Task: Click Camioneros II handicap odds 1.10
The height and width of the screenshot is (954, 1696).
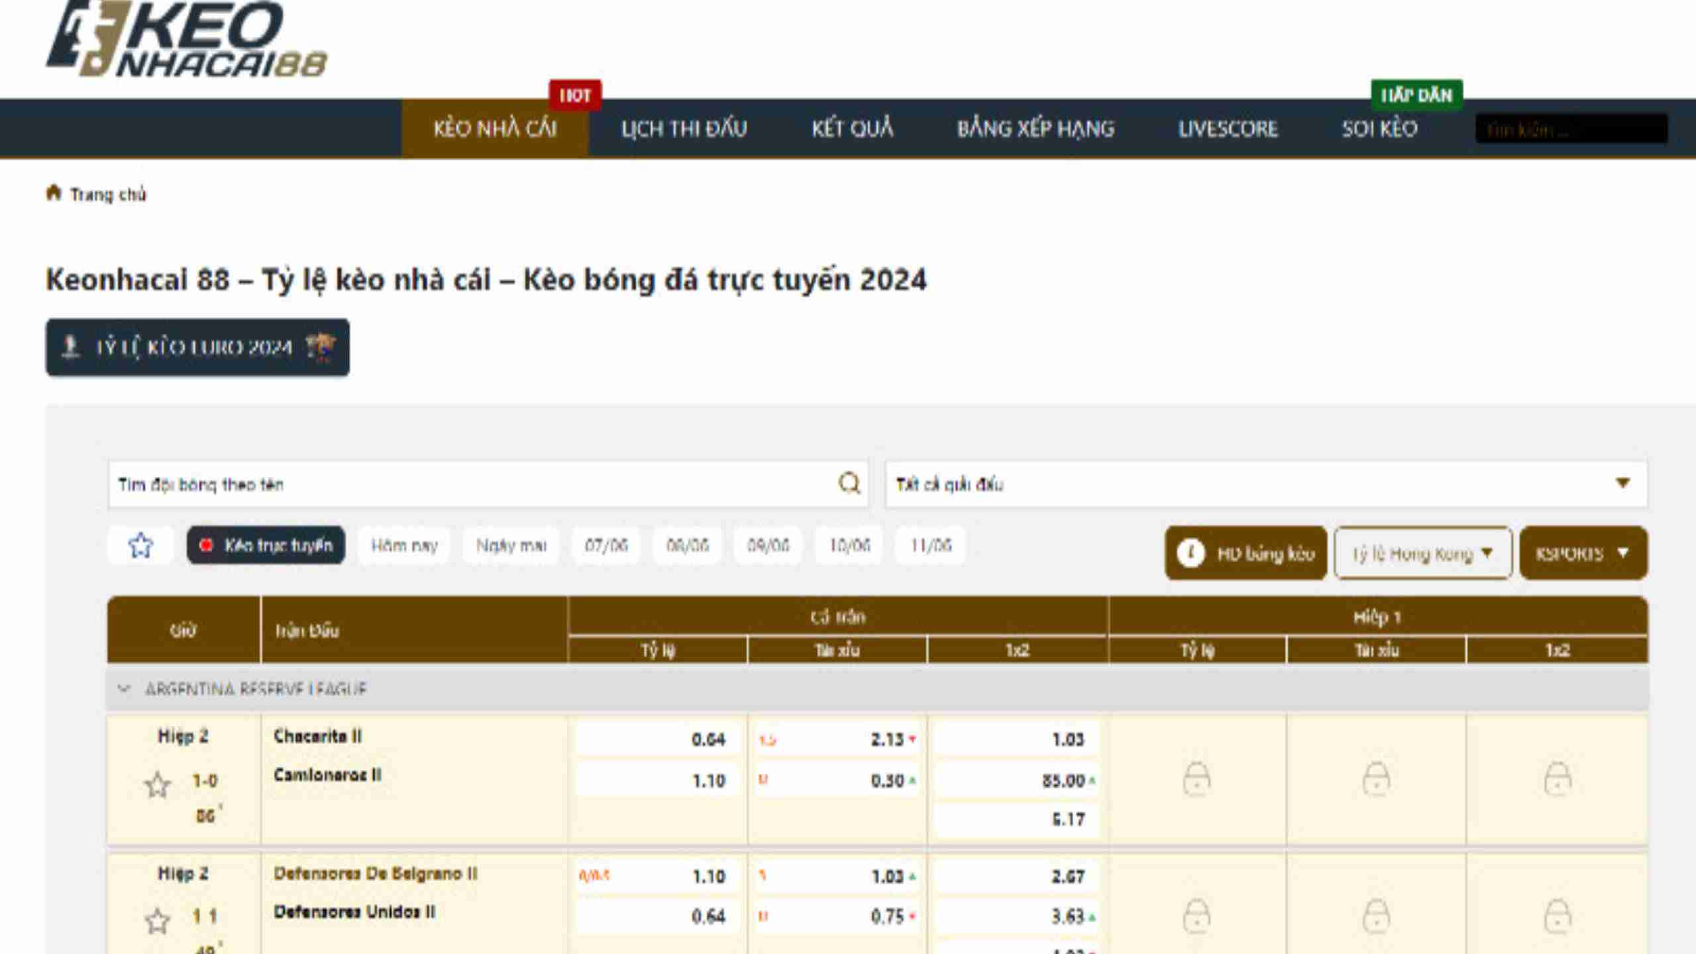Action: 657,780
